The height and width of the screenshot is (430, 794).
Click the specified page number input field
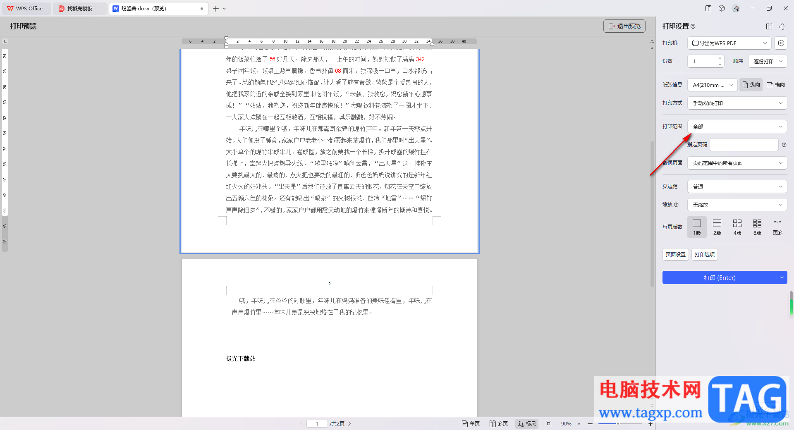coord(744,145)
